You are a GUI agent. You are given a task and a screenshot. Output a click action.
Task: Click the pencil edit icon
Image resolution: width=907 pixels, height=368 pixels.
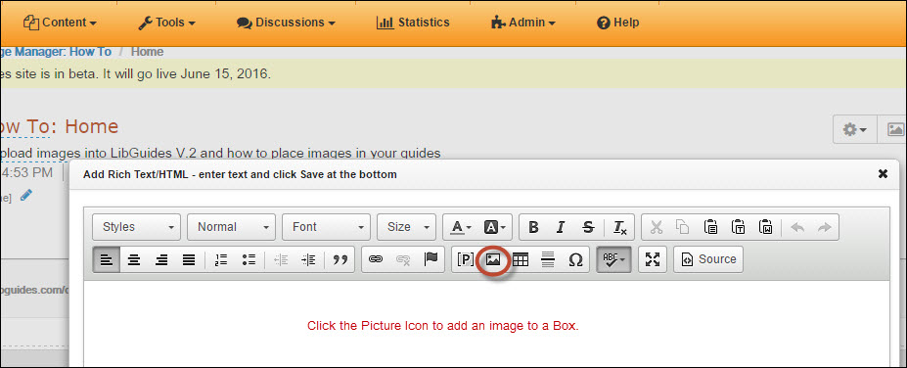[x=26, y=196]
